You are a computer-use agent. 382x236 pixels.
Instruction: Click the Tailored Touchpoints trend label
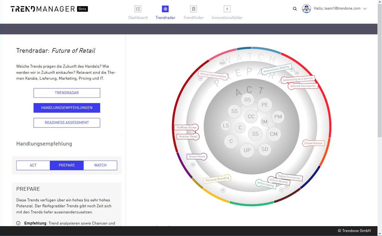pos(303,86)
